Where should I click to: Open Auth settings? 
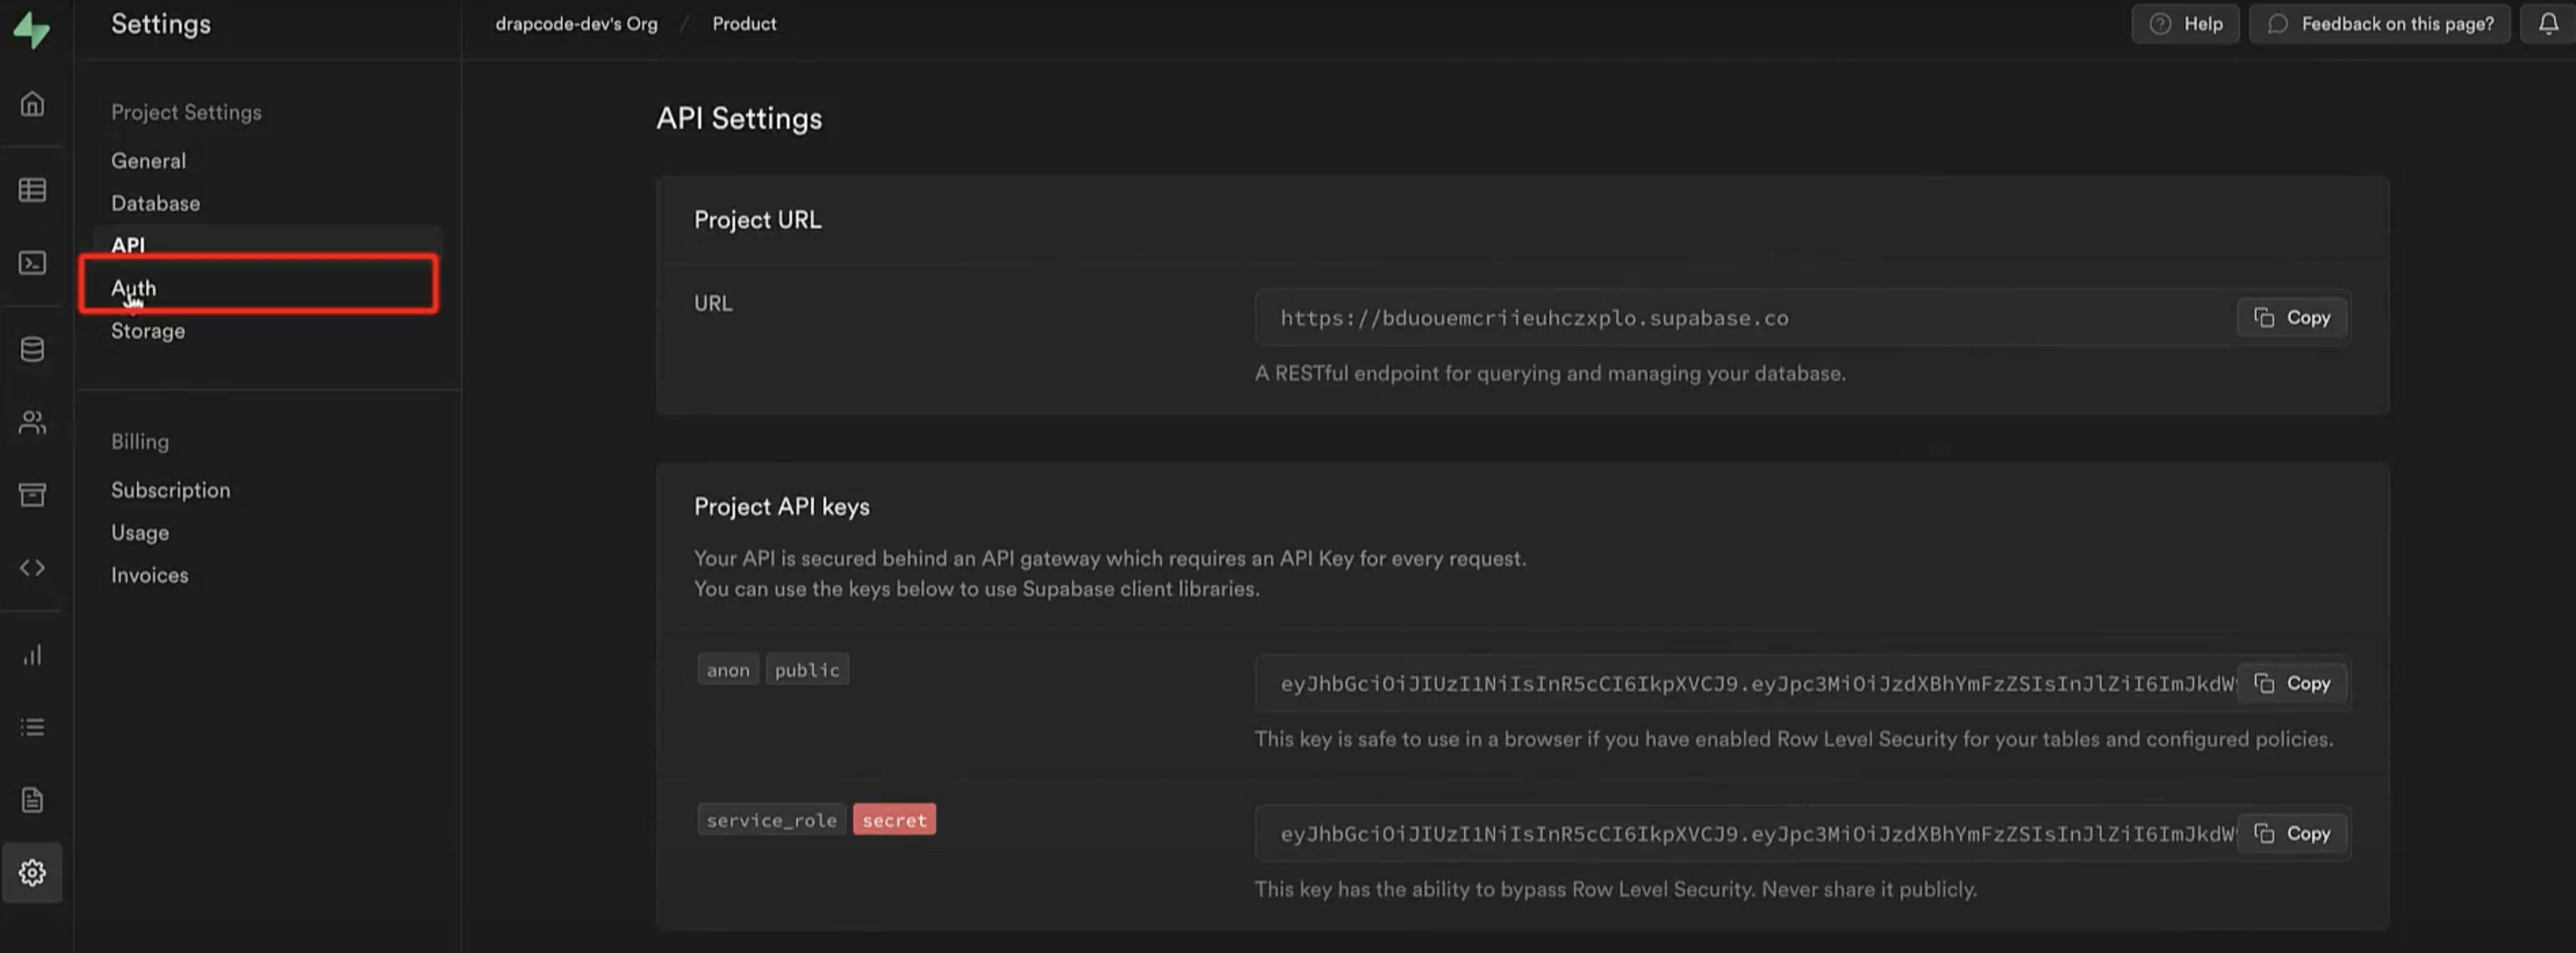tap(133, 289)
